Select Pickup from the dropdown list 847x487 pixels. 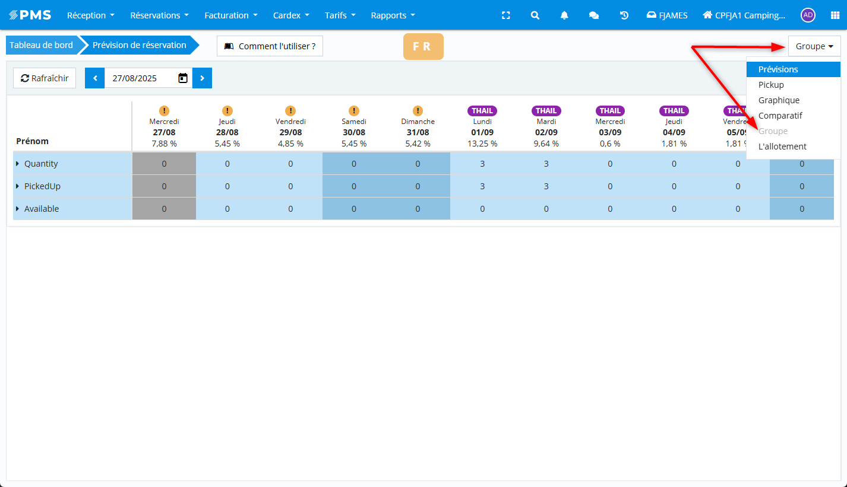771,85
